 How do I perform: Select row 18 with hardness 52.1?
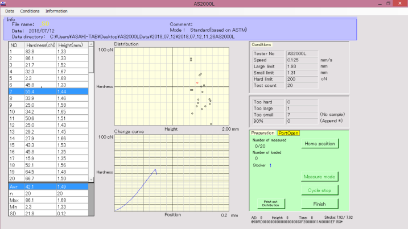pyautogui.click(x=48, y=165)
